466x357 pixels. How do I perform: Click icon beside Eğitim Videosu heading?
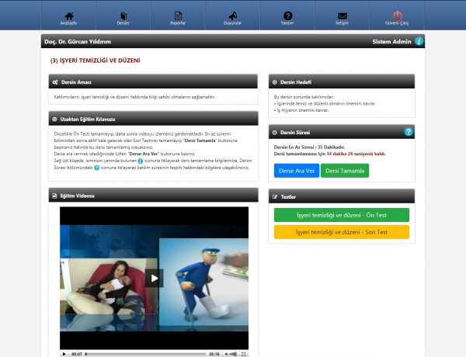[x=54, y=196]
